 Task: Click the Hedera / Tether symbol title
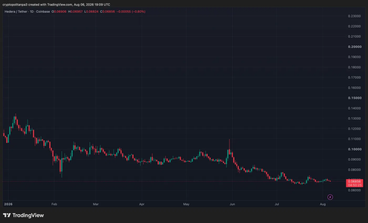pyautogui.click(x=16, y=11)
